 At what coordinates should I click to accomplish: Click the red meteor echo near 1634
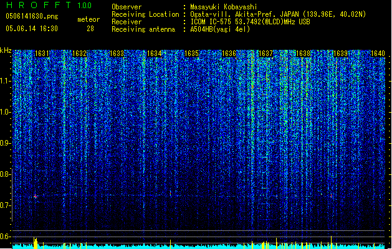(171, 194)
